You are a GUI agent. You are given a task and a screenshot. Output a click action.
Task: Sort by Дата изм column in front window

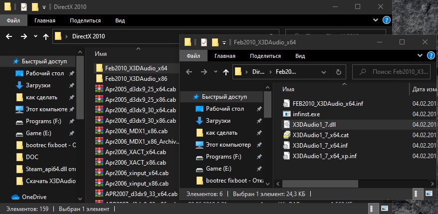tap(424, 89)
